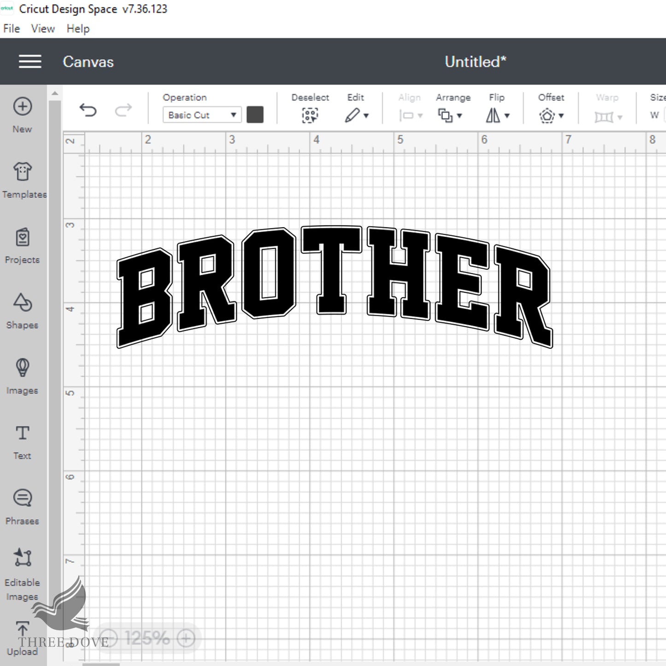Expand the Edit dropdown arrow
The width and height of the screenshot is (666, 666).
click(x=366, y=116)
